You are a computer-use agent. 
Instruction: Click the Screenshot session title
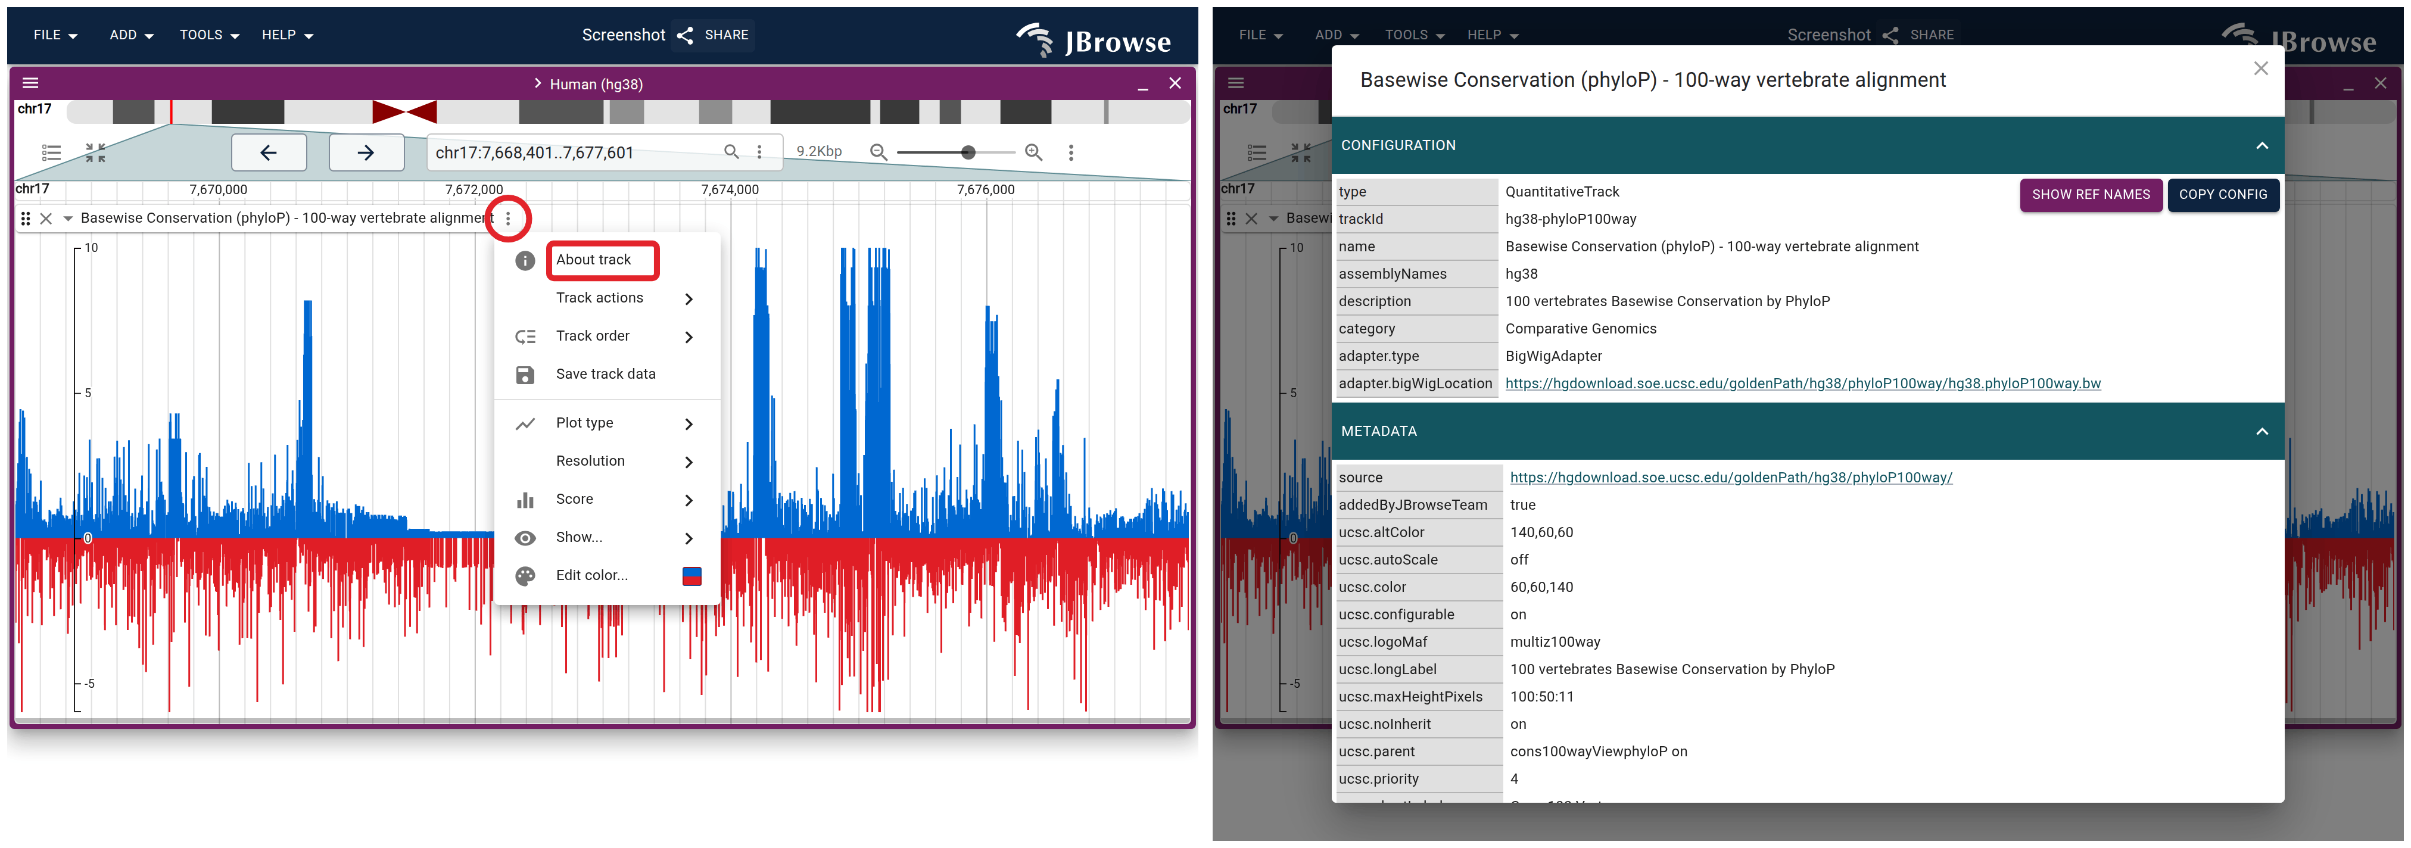(x=624, y=36)
